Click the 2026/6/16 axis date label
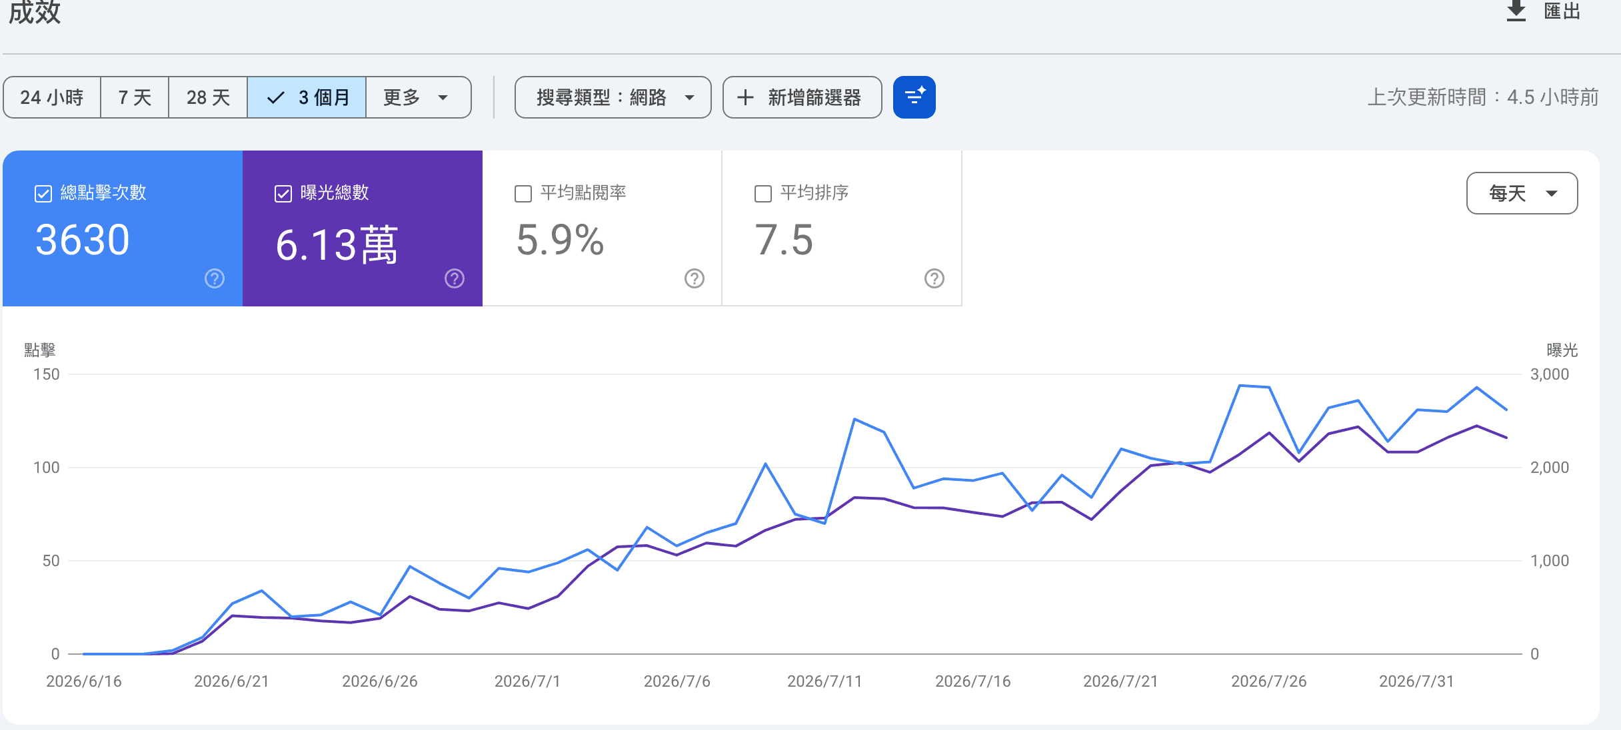Screen dimensions: 1621x730 84,681
